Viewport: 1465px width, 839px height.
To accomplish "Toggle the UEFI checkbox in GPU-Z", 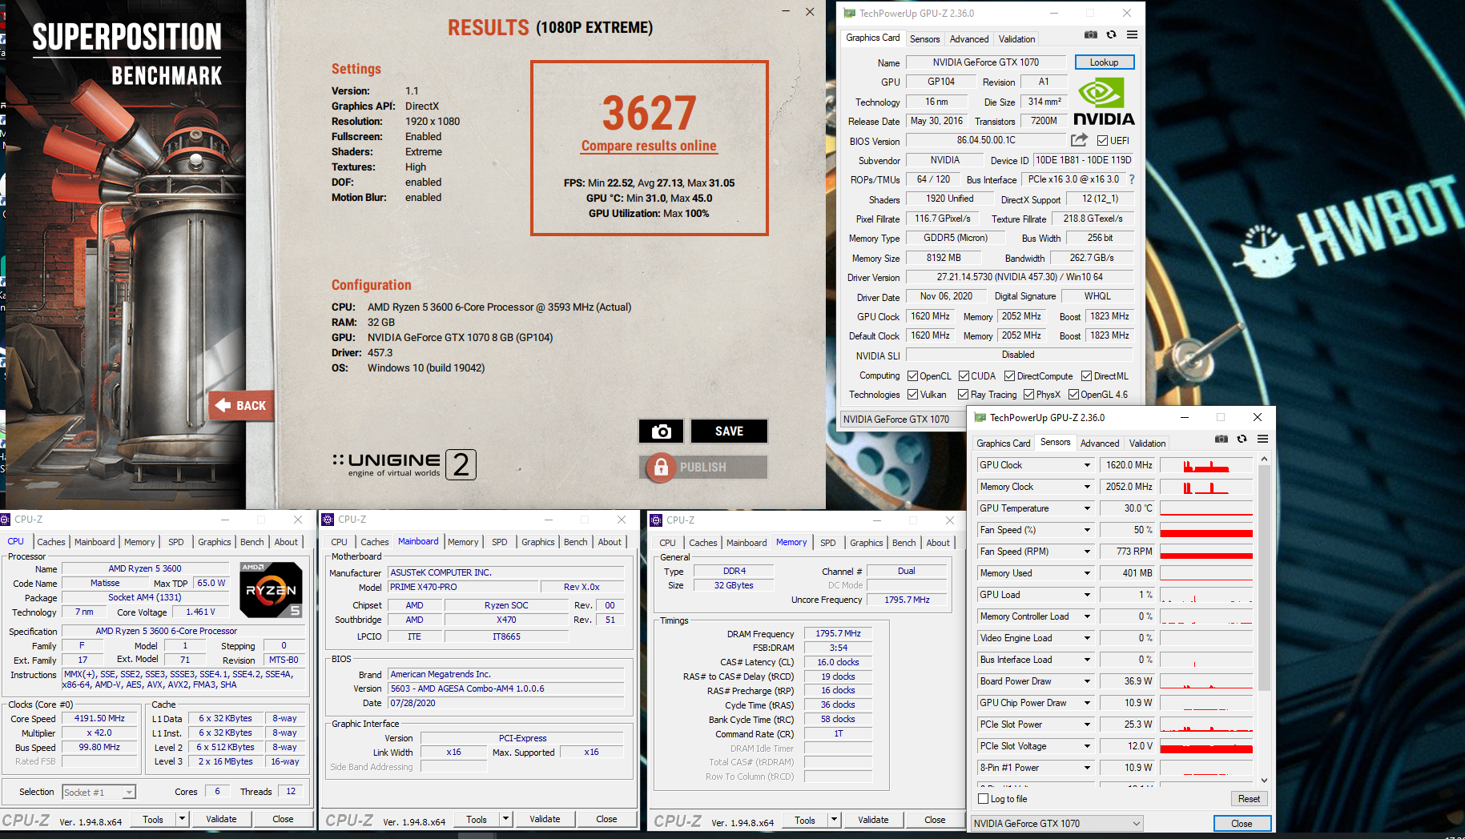I will (1102, 141).
